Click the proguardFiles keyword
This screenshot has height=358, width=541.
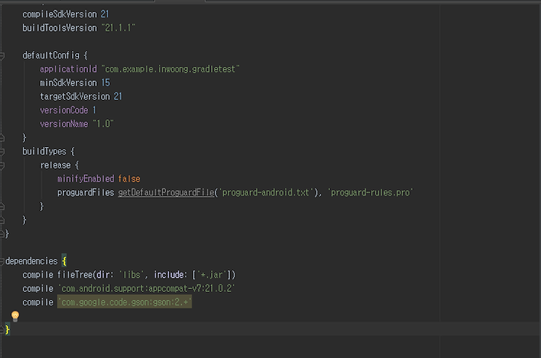86,192
